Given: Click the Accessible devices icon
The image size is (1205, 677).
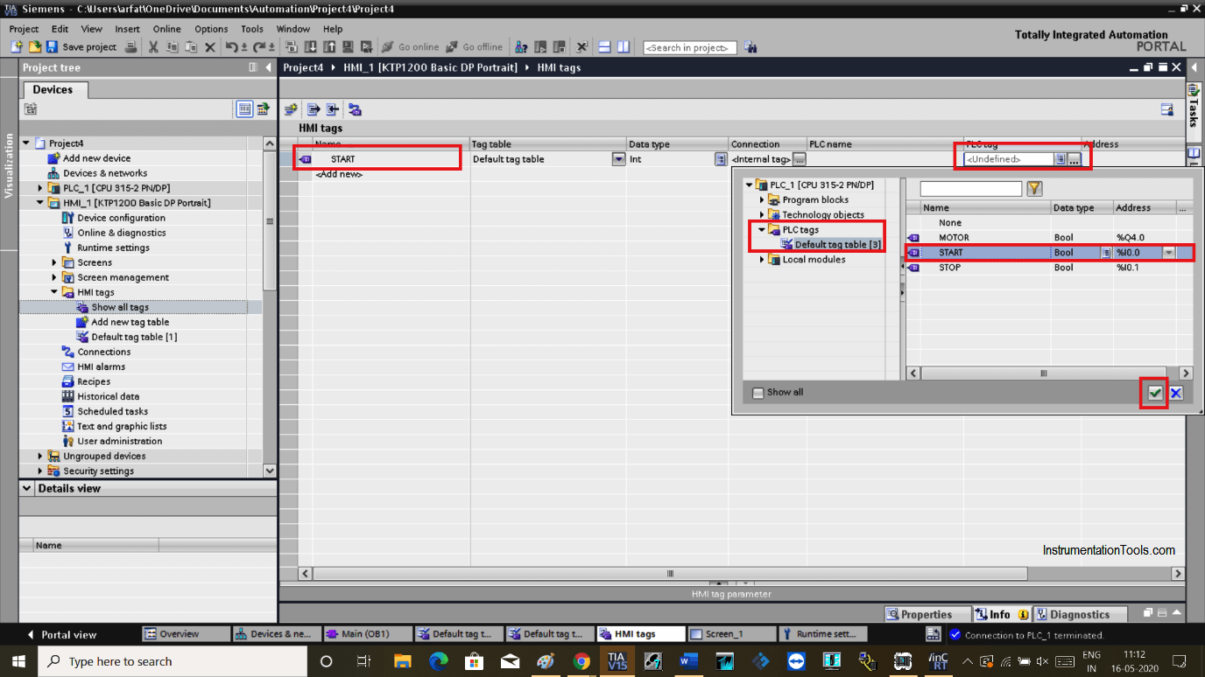Looking at the screenshot, I should point(521,47).
